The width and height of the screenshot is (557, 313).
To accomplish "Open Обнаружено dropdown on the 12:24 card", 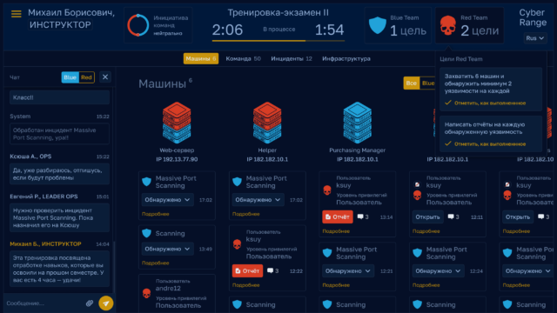I will pyautogui.click(x=438, y=270).
